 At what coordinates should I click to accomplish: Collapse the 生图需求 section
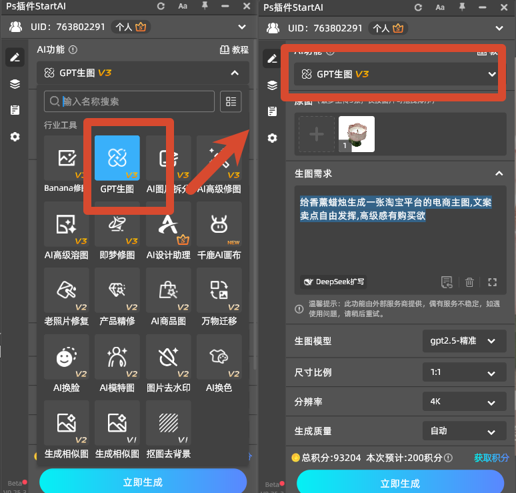[499, 173]
